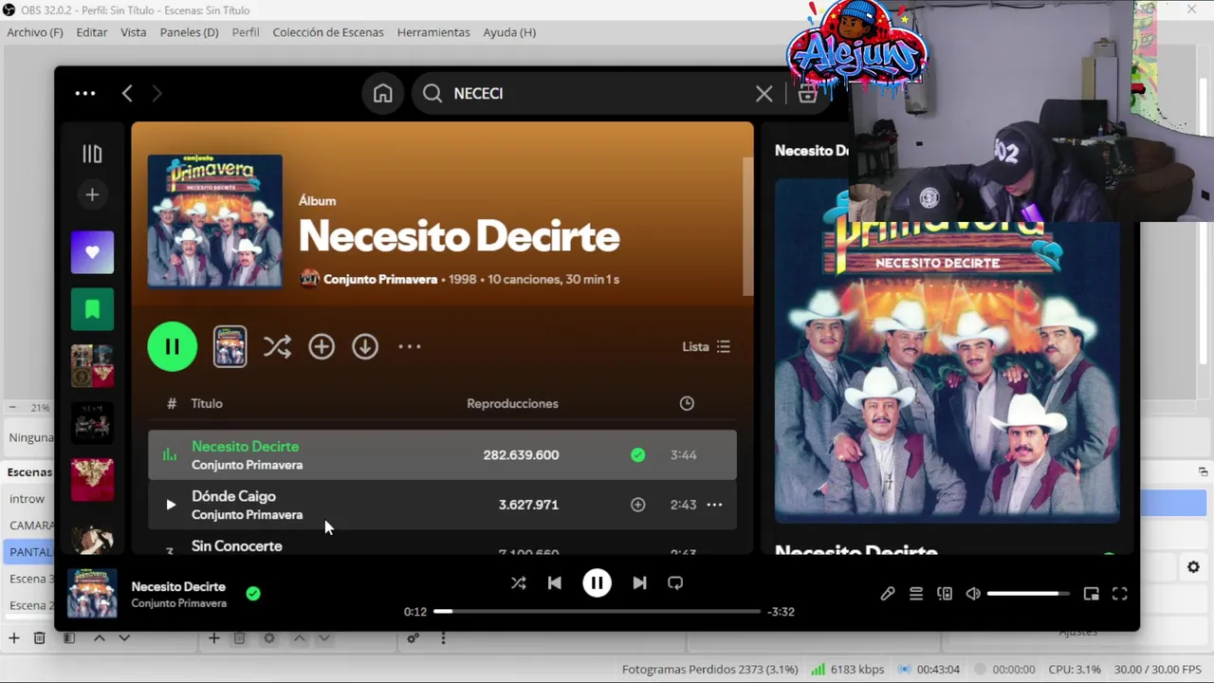The image size is (1214, 683).
Task: Open connect to a device
Action: [945, 594]
